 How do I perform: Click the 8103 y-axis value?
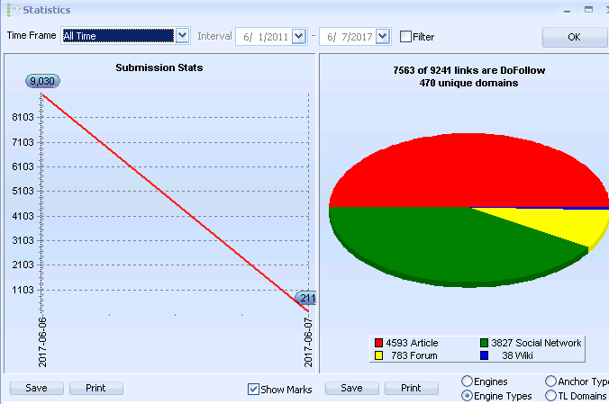[23, 117]
